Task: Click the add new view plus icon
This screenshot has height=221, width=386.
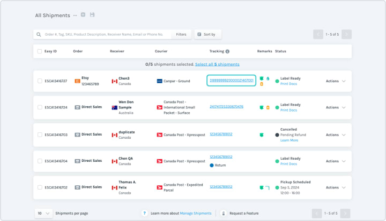Action: 83,15
